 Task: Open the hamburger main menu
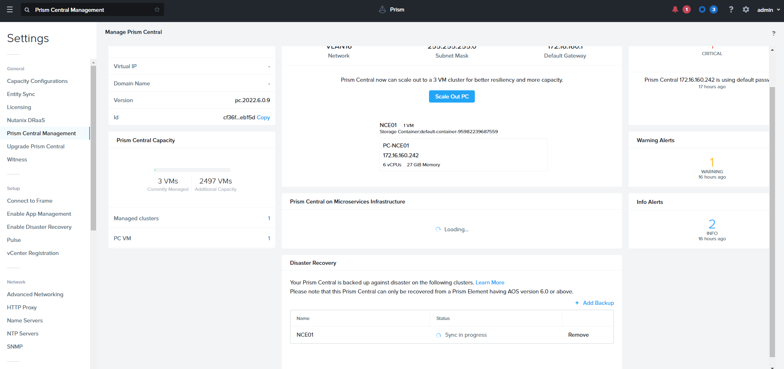tap(10, 9)
